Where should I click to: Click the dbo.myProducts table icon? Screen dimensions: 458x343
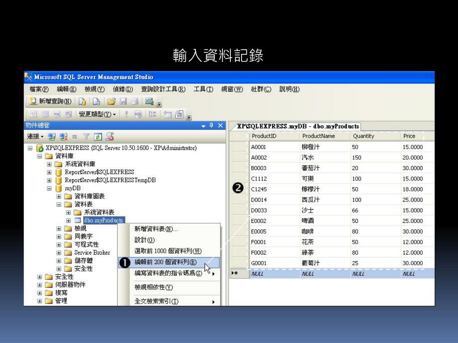[x=78, y=220]
